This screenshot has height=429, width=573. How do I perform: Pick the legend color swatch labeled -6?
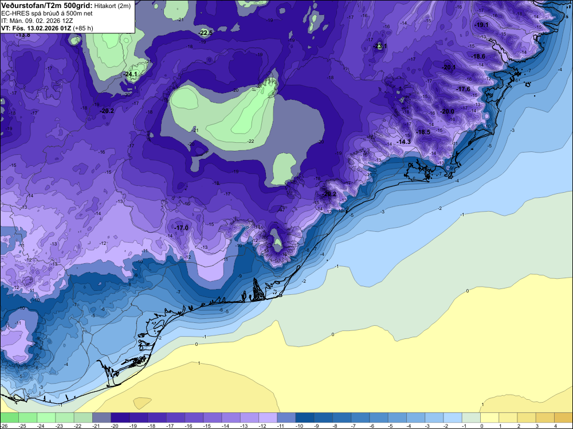(379, 418)
